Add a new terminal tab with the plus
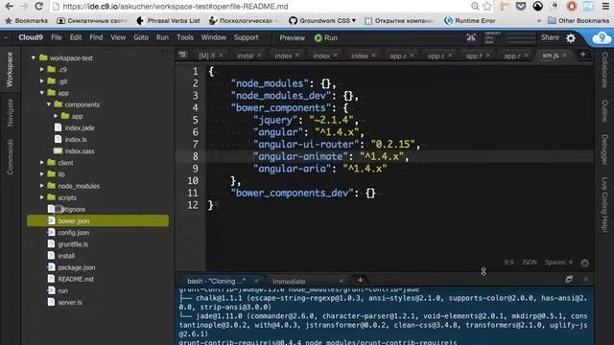The width and height of the screenshot is (614, 345). (x=360, y=280)
